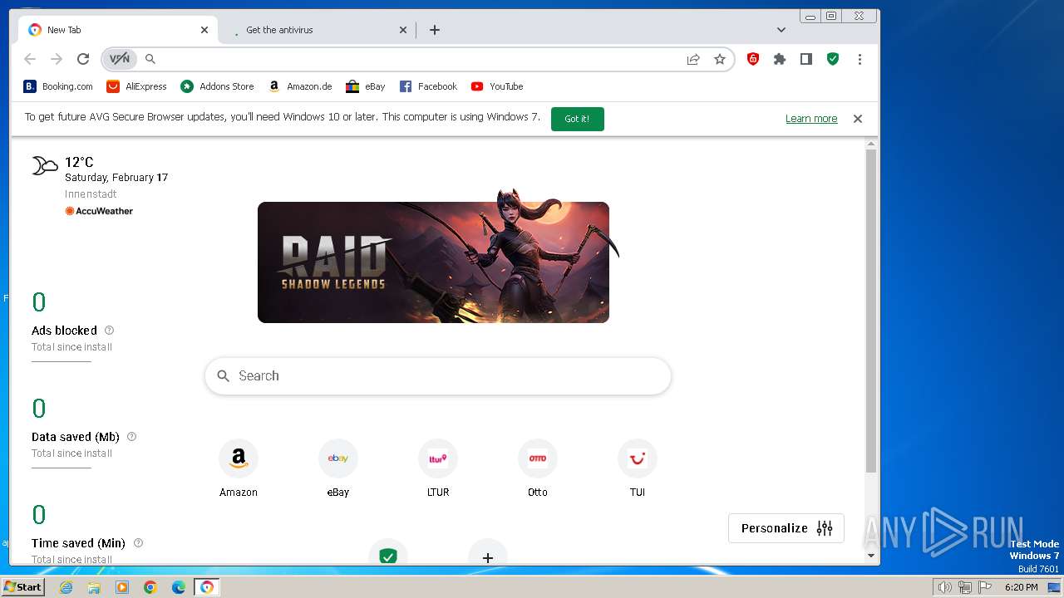Open the Raid Shadow Legends banner
Viewport: 1064px width, 598px height.
point(433,262)
